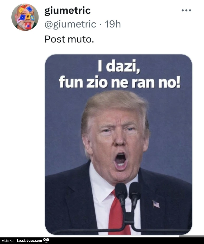This screenshot has height=244, width=204.
Task: Click the gray bar at footer's right edge
Action: pyautogui.click(x=192, y=236)
